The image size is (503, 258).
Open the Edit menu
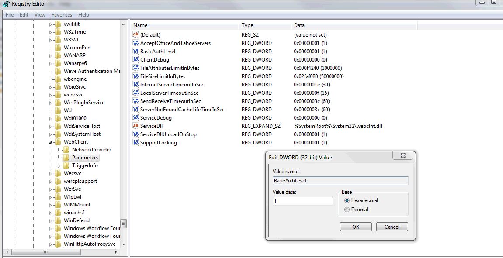tap(24, 15)
